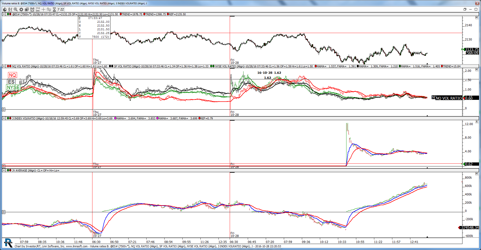Click the 1.62 annotation below the date
The width and height of the screenshot is (481, 250).
pos(268,78)
